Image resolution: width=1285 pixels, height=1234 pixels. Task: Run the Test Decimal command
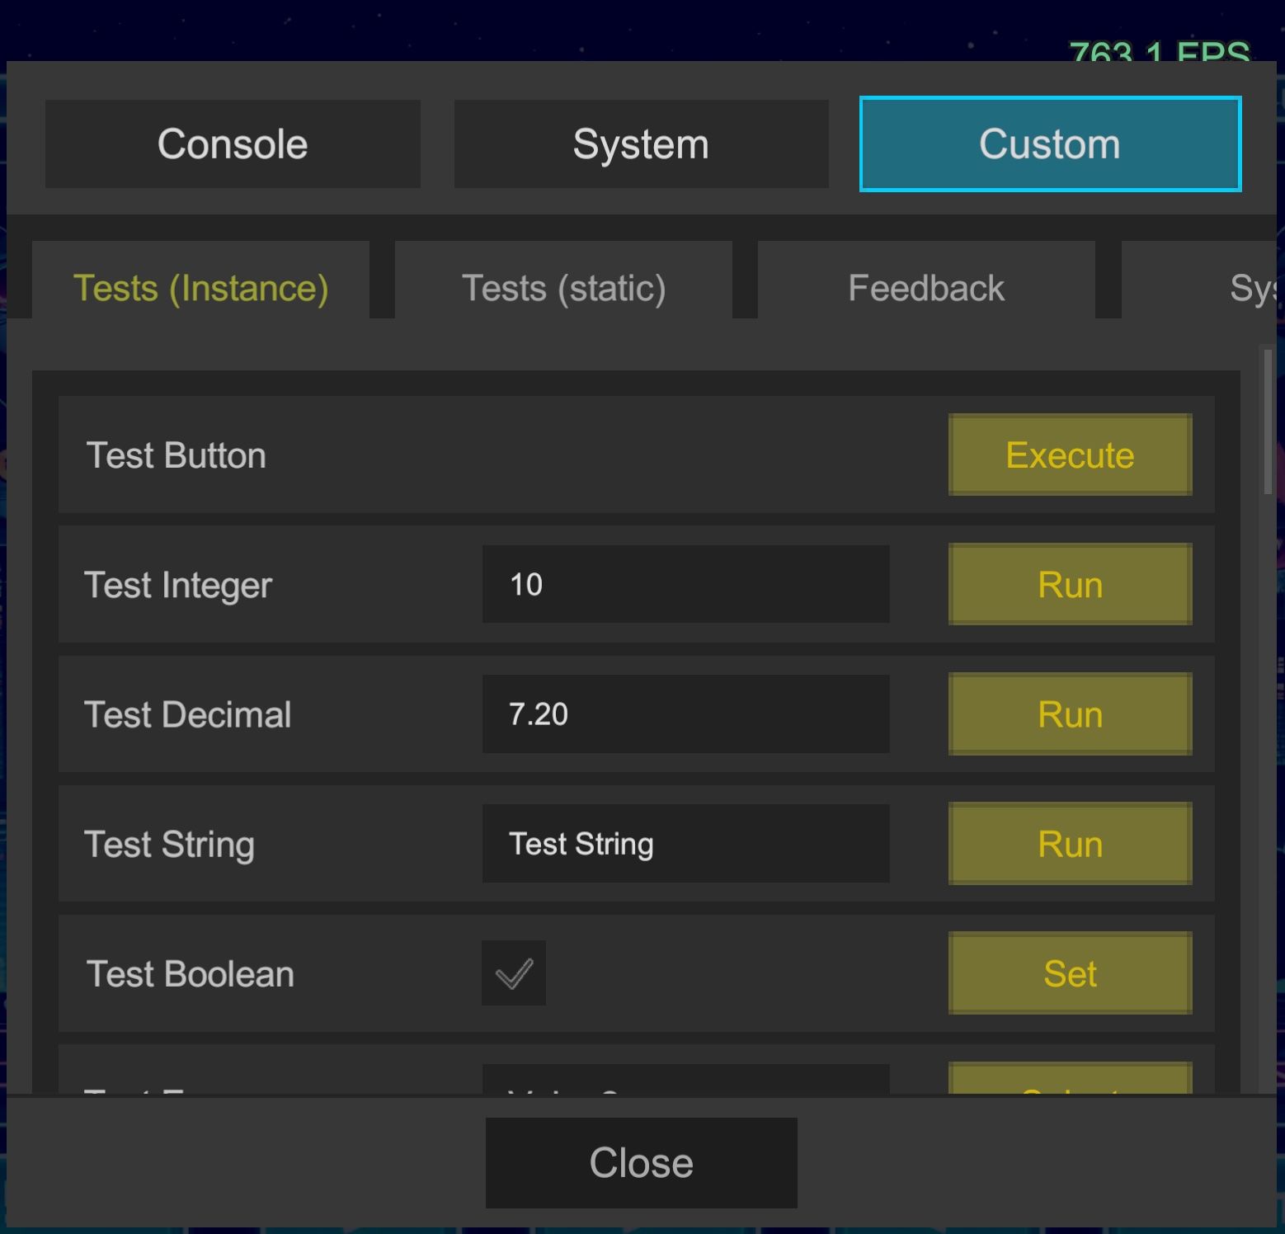(1070, 714)
